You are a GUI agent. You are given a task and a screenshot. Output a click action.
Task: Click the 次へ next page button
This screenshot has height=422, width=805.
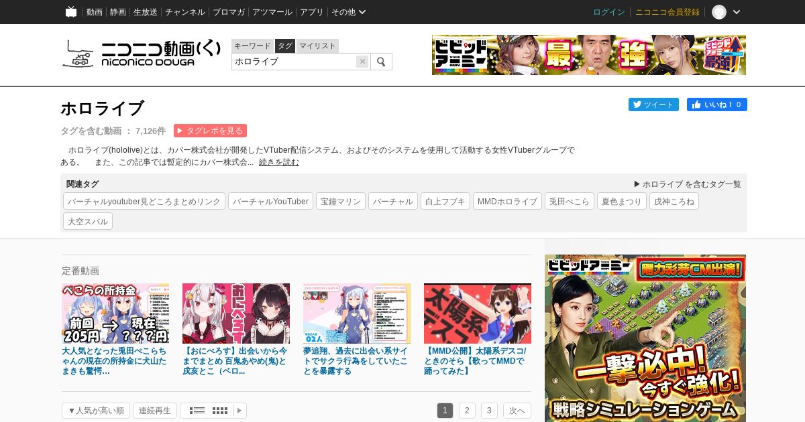[517, 411]
